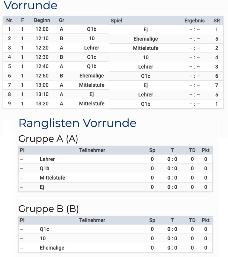Click 'Lehrer' in the Gruppe A ranking
The image size is (228, 257).
(x=47, y=159)
